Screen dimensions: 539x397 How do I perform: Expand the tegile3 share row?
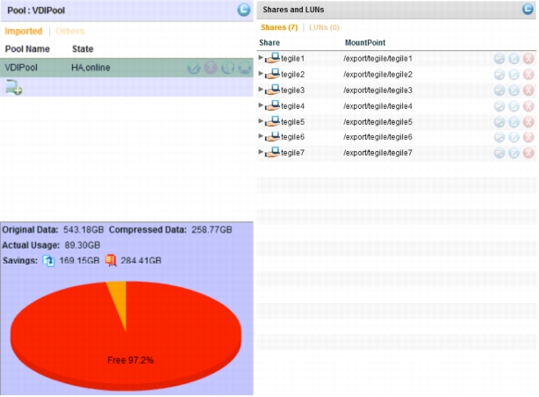(261, 90)
